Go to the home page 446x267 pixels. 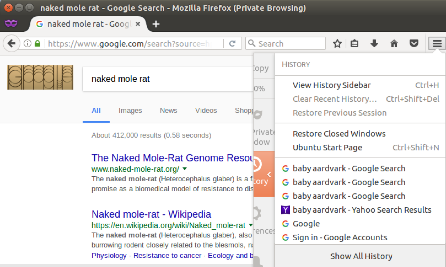[x=394, y=43]
